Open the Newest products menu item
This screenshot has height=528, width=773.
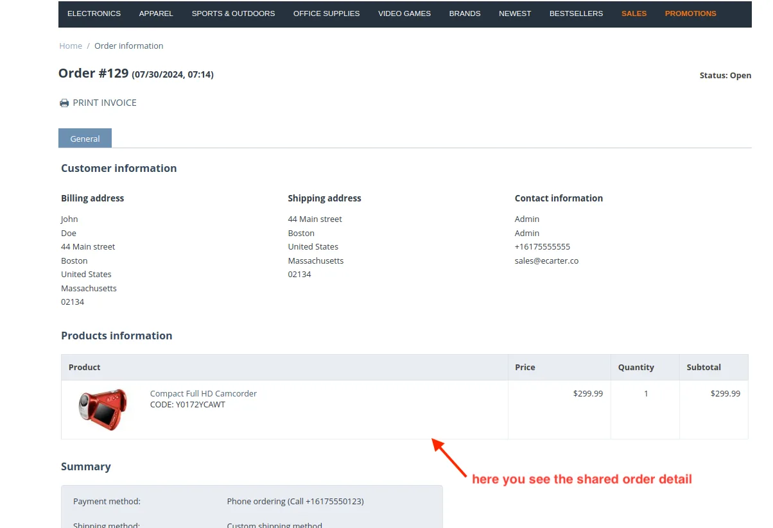pyautogui.click(x=515, y=13)
